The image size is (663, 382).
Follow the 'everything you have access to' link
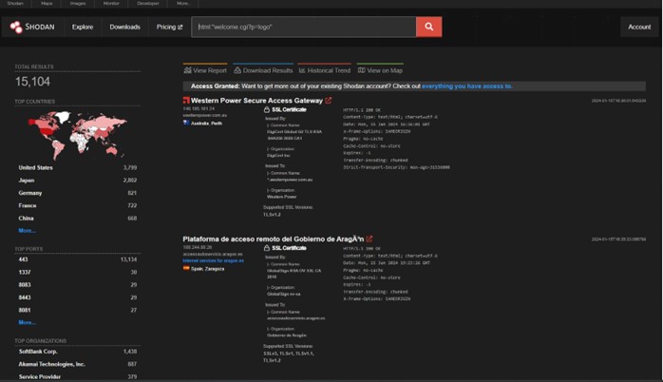pyautogui.click(x=466, y=86)
